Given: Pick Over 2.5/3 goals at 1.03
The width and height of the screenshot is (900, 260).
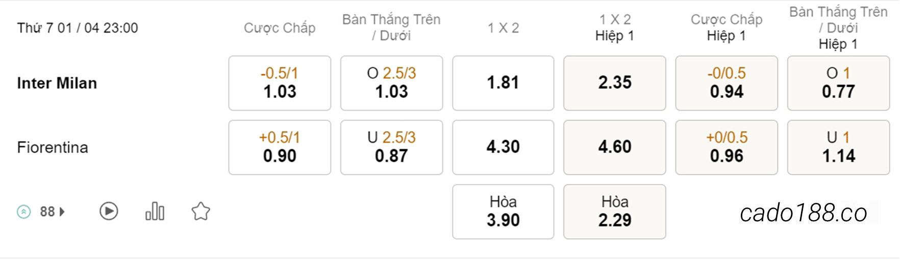Looking at the screenshot, I should pyautogui.click(x=391, y=83).
